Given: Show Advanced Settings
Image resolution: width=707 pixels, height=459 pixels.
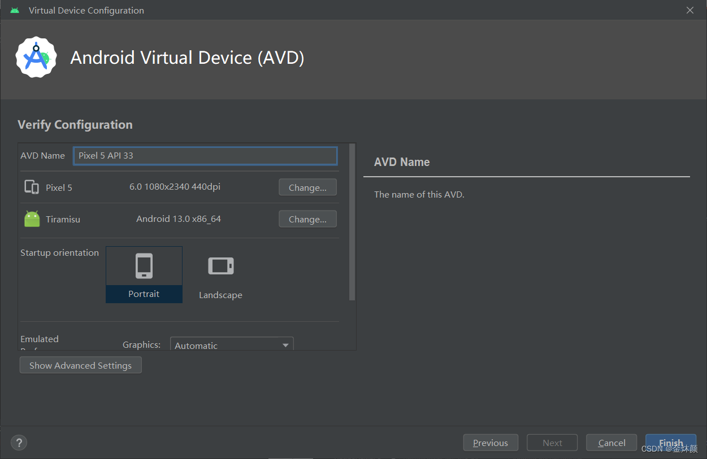Looking at the screenshot, I should (81, 365).
